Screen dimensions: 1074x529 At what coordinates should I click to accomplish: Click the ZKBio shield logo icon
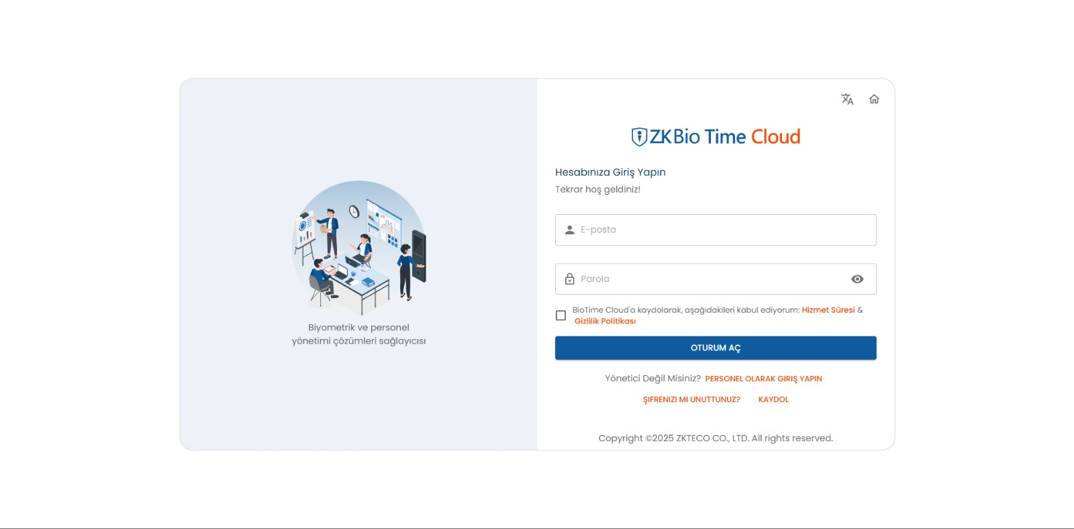(x=639, y=137)
